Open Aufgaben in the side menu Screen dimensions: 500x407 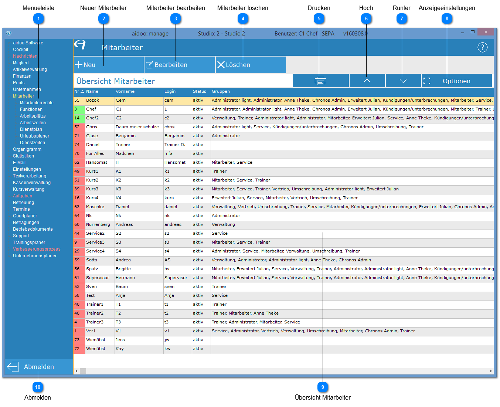tap(23, 196)
